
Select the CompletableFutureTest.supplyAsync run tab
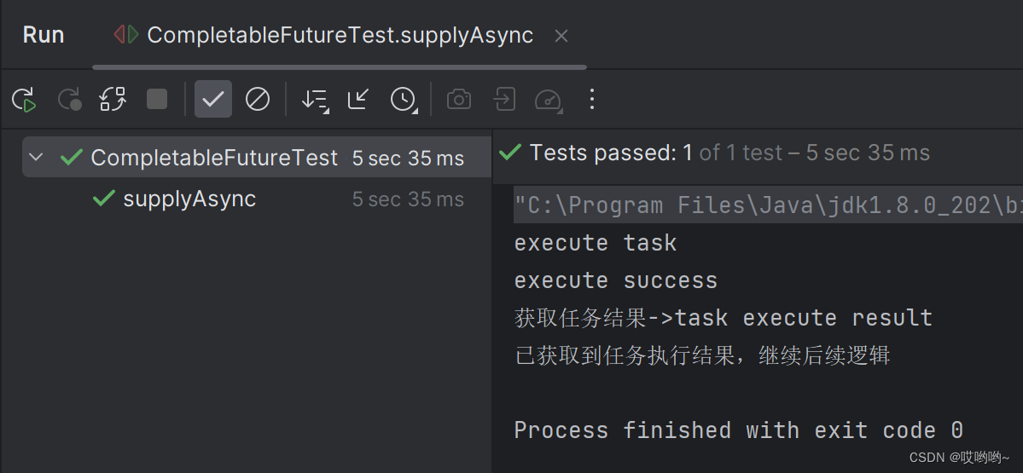340,36
